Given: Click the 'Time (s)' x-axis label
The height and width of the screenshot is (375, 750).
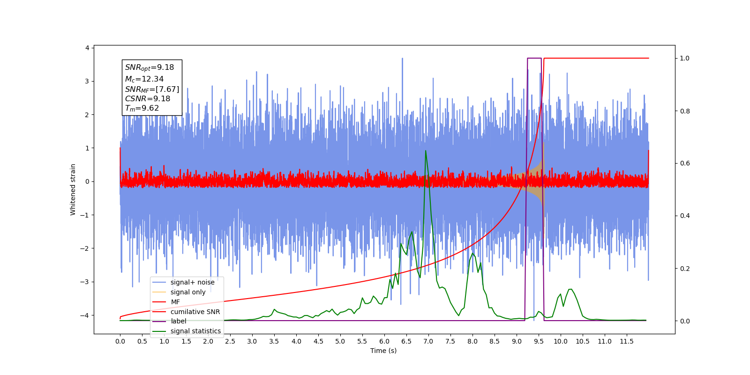Looking at the screenshot, I should click(x=383, y=351).
